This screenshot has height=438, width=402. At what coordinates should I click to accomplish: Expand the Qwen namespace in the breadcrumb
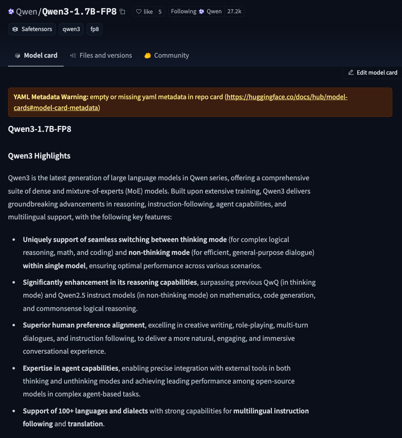[x=27, y=11]
